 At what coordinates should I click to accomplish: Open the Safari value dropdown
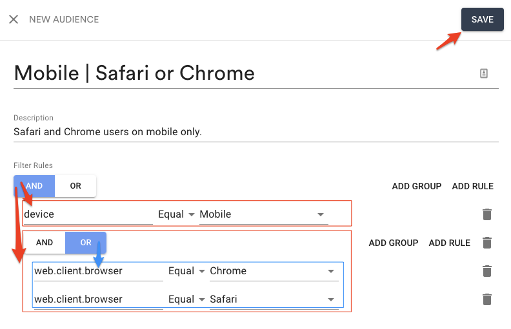click(x=274, y=299)
